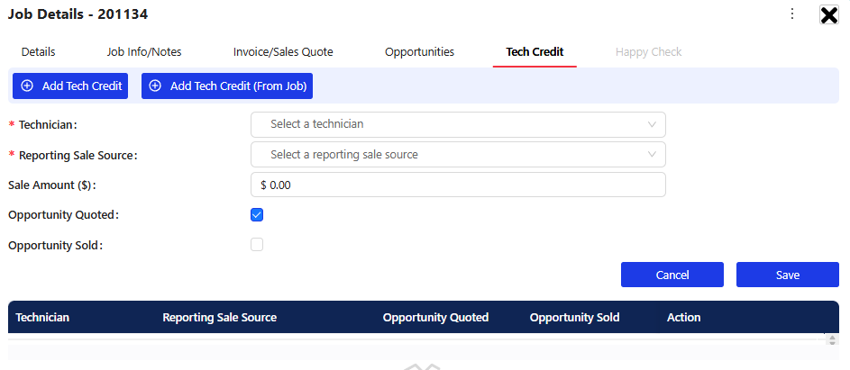Cancel the tech credit form

point(672,275)
